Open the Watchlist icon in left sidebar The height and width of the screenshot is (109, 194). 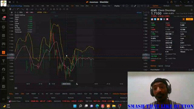tap(3, 53)
